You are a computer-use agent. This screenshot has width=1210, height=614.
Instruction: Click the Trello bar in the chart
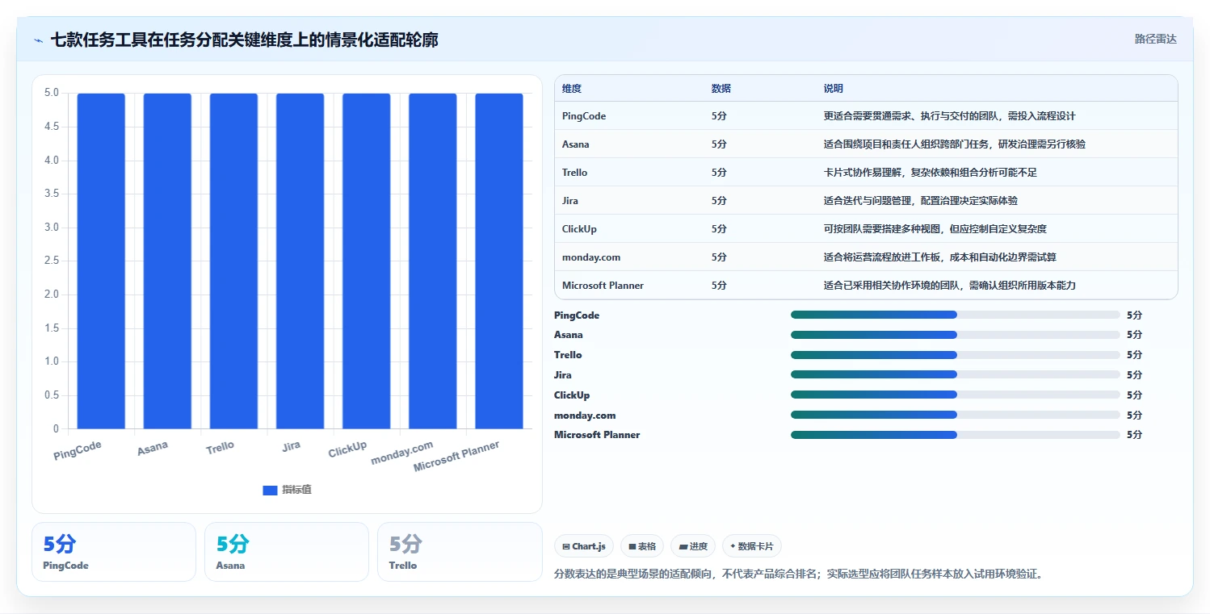pyautogui.click(x=233, y=261)
